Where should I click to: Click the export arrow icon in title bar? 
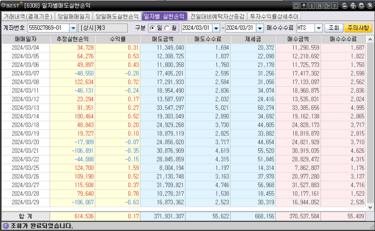(x=327, y=6)
